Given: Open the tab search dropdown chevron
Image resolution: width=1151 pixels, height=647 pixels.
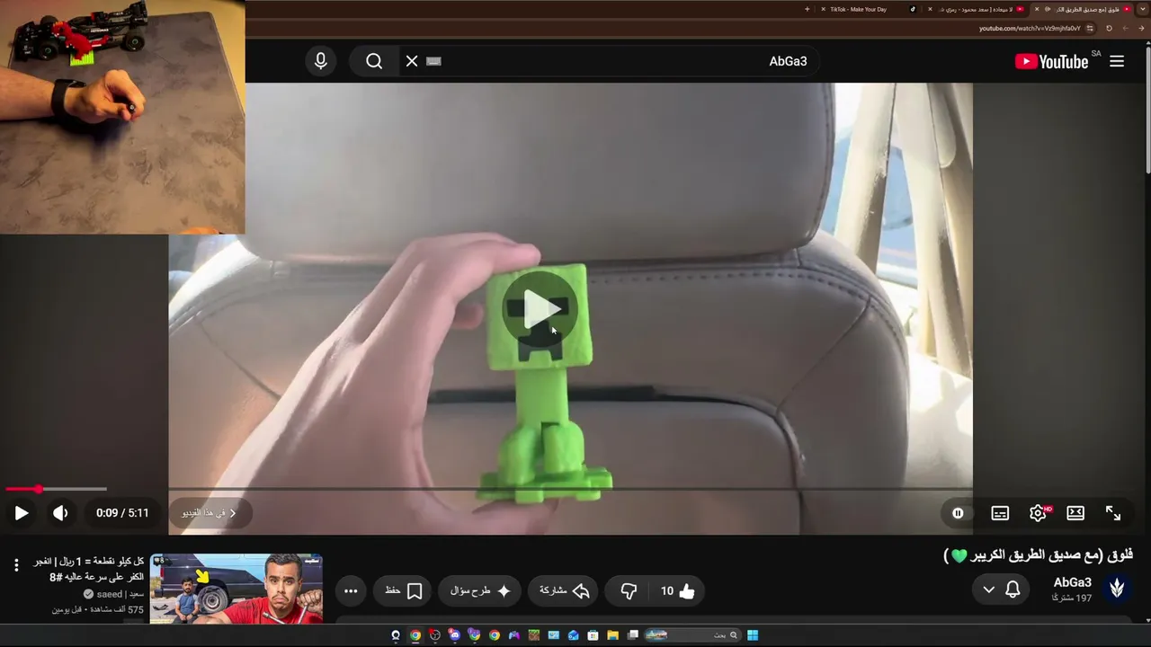Looking at the screenshot, I should pos(1143,9).
